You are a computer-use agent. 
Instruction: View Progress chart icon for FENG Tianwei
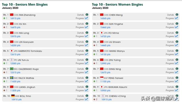pyautogui.click(x=176, y=81)
